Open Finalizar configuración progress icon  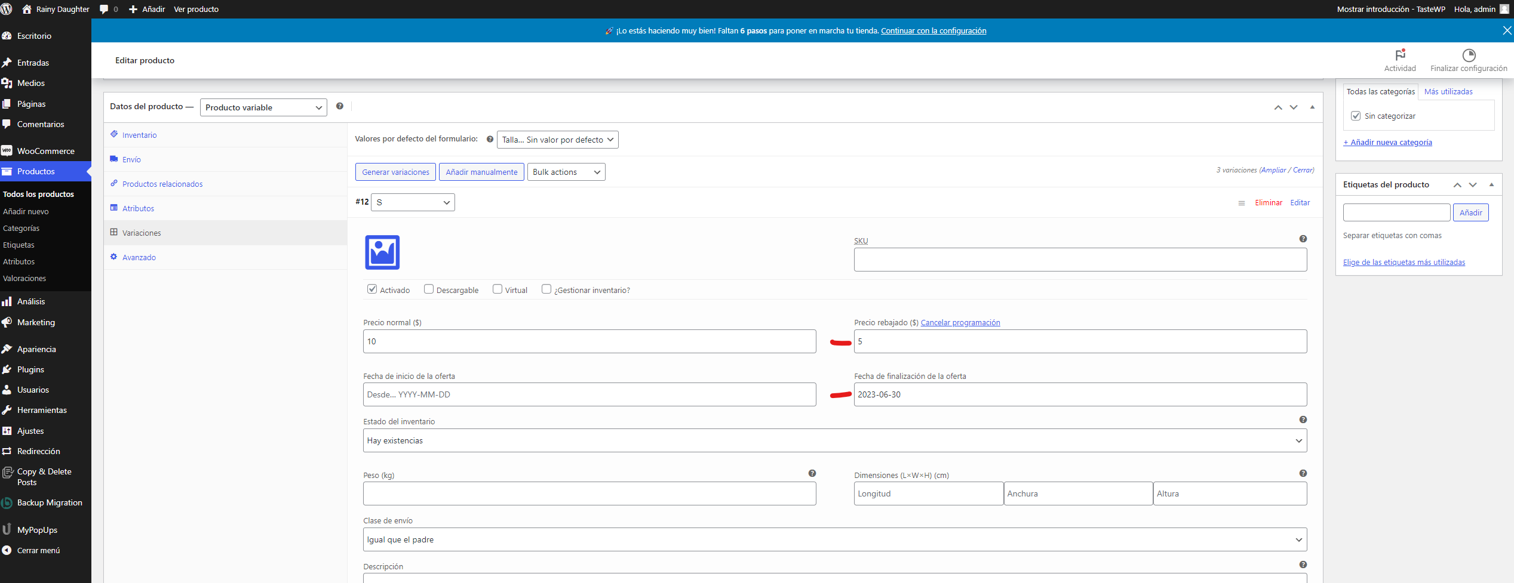[x=1469, y=55]
